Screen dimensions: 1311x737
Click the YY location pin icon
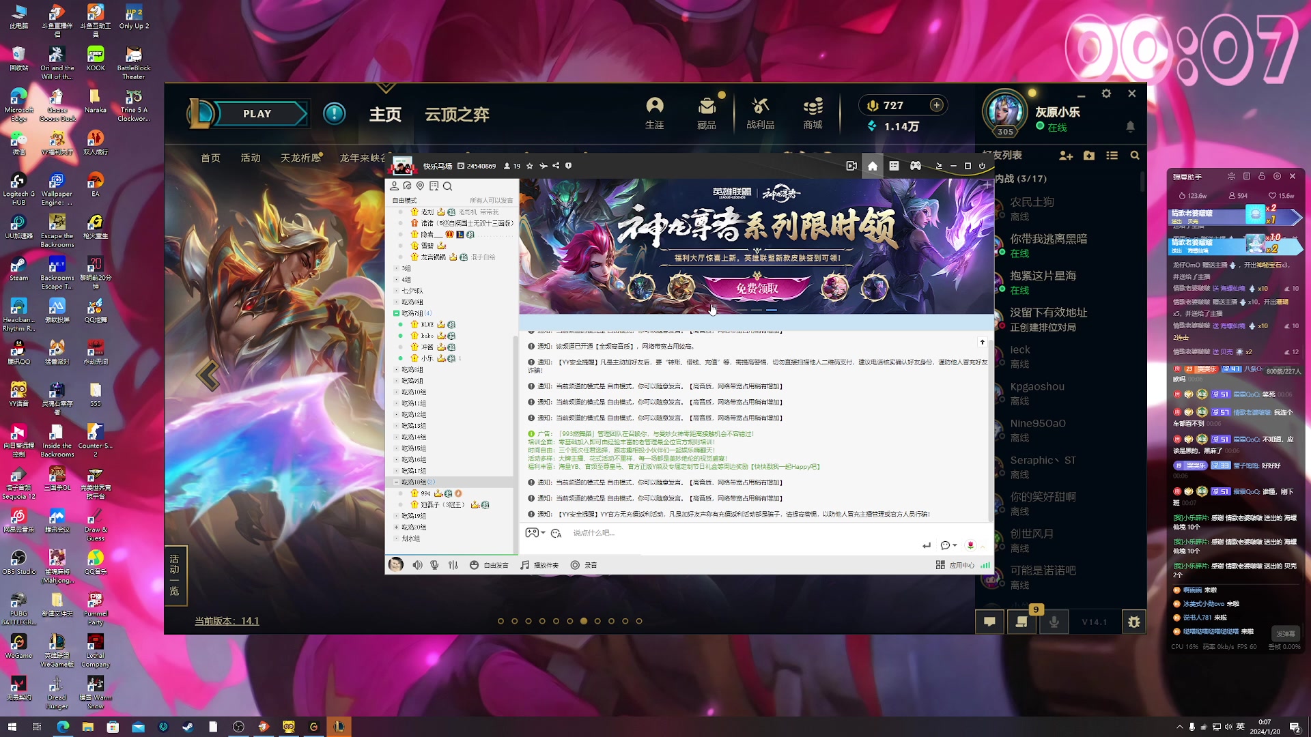click(x=421, y=186)
